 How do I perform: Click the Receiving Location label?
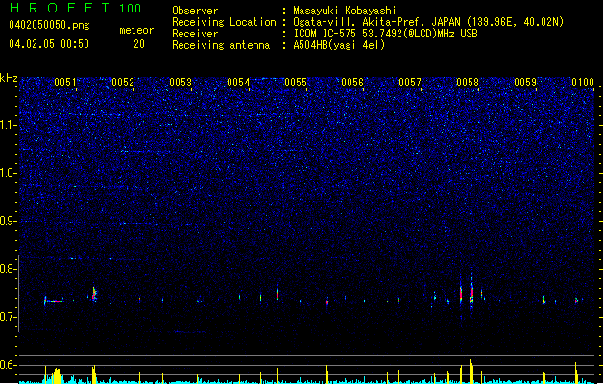point(224,22)
